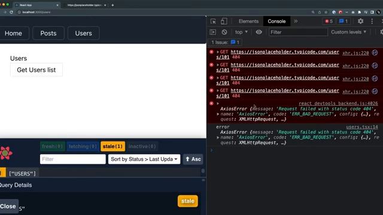The height and width of the screenshot is (215, 383).
Task: Open a new browser tab with the plus
Action: [x=113, y=5]
